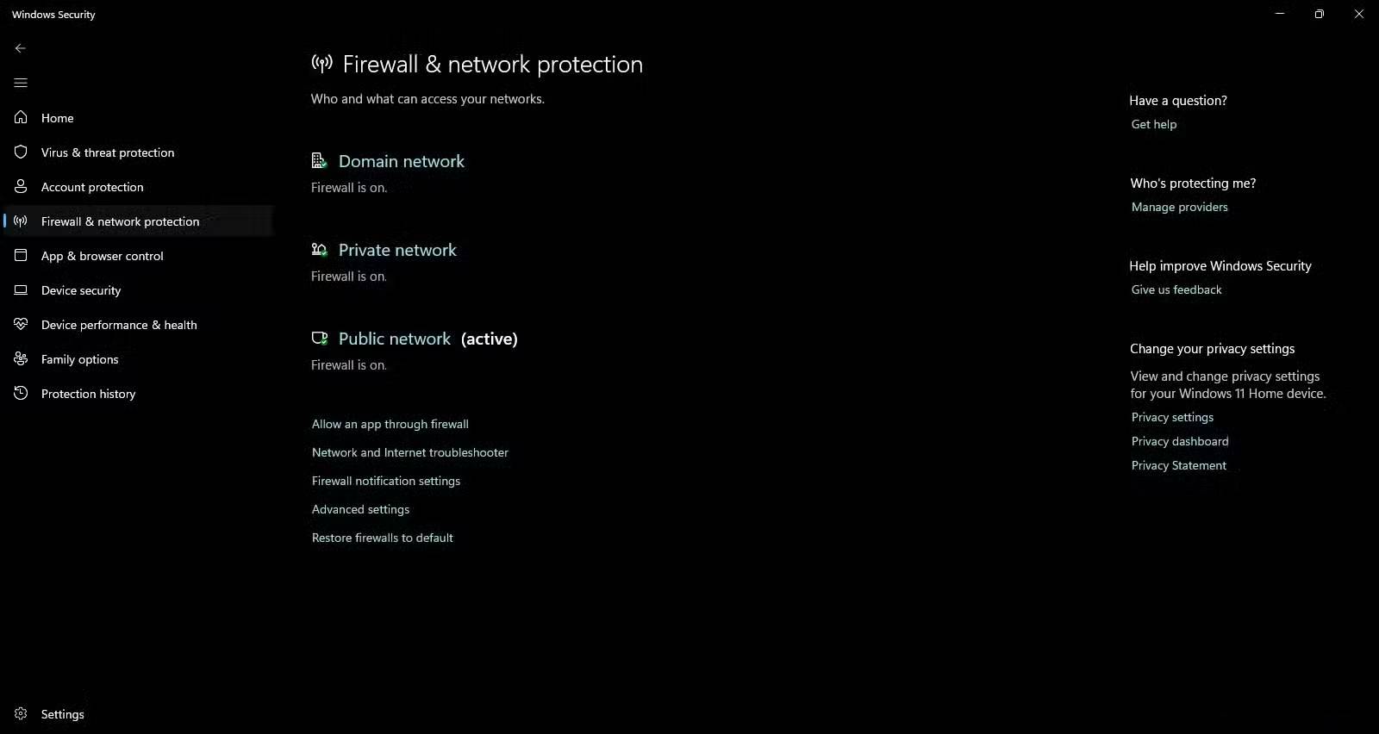This screenshot has width=1379, height=734.
Task: Open the Privacy dashboard
Action: click(x=1179, y=441)
